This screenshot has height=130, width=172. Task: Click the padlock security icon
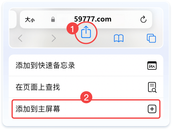click(53, 19)
